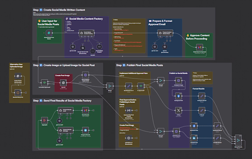The image size is (252, 159).
Task: Select the X Post node
Action: (179, 110)
